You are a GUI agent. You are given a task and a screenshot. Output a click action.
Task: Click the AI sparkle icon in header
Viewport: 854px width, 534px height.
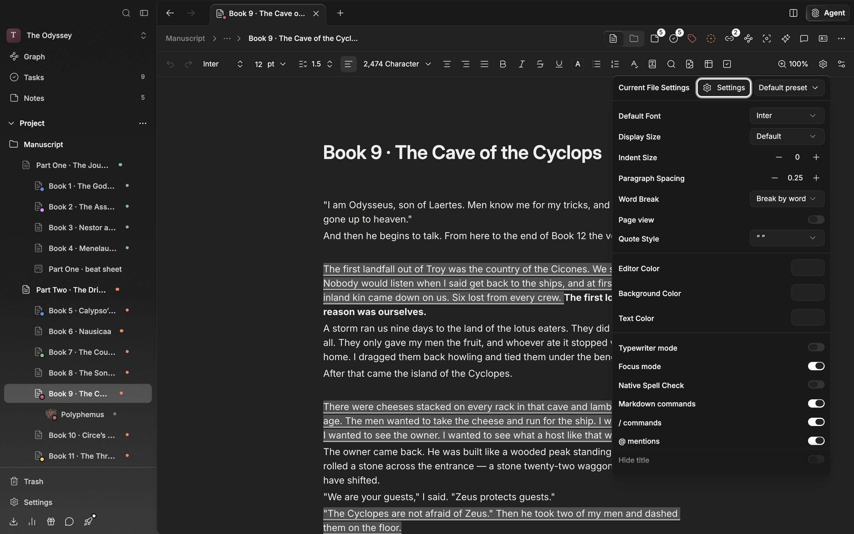pyautogui.click(x=786, y=38)
